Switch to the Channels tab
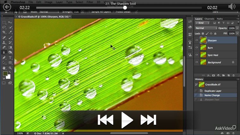Image resolution: width=240 pixels, height=135 pixels. pyautogui.click(x=209, y=19)
